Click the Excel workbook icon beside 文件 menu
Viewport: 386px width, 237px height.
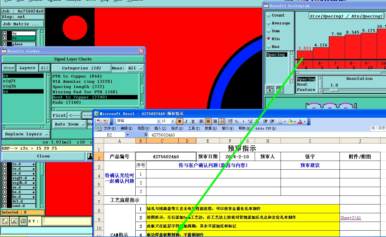point(98,128)
